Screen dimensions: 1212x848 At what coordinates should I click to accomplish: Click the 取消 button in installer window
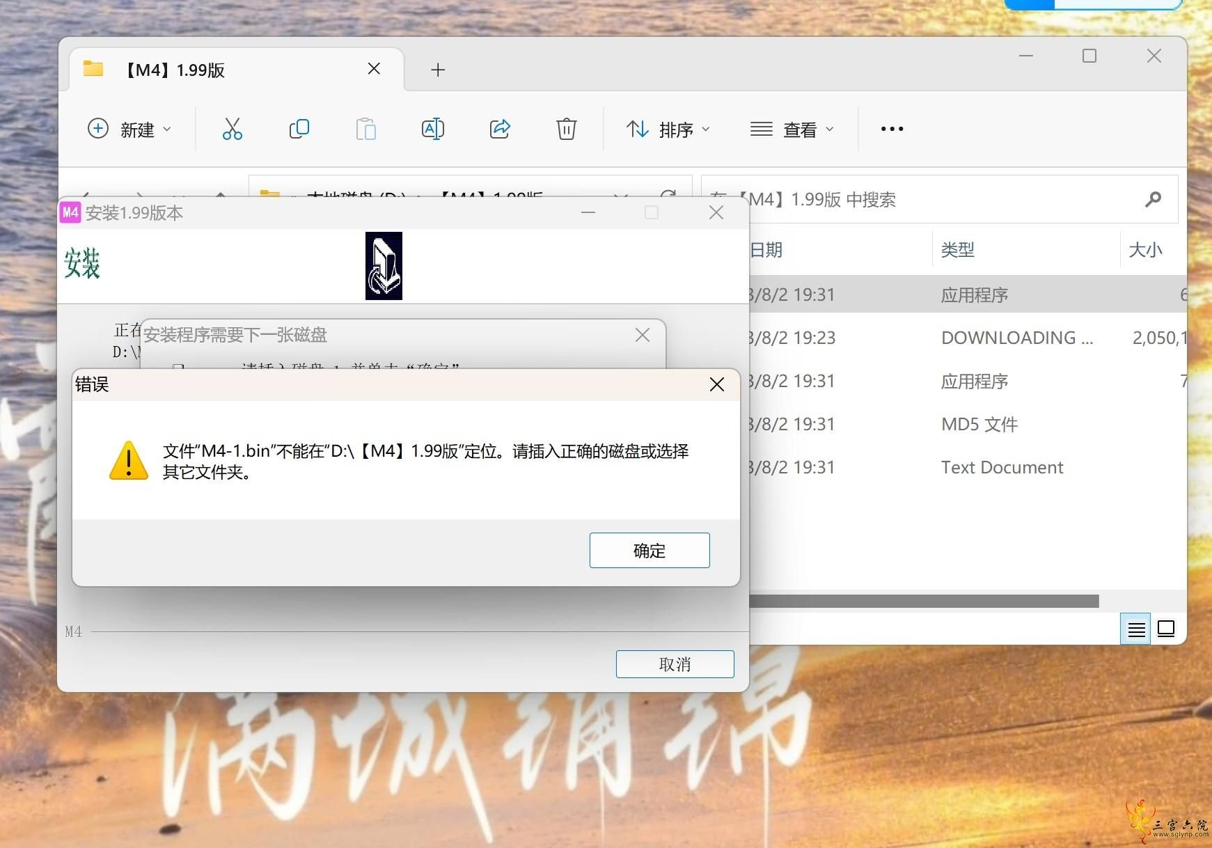pos(675,664)
